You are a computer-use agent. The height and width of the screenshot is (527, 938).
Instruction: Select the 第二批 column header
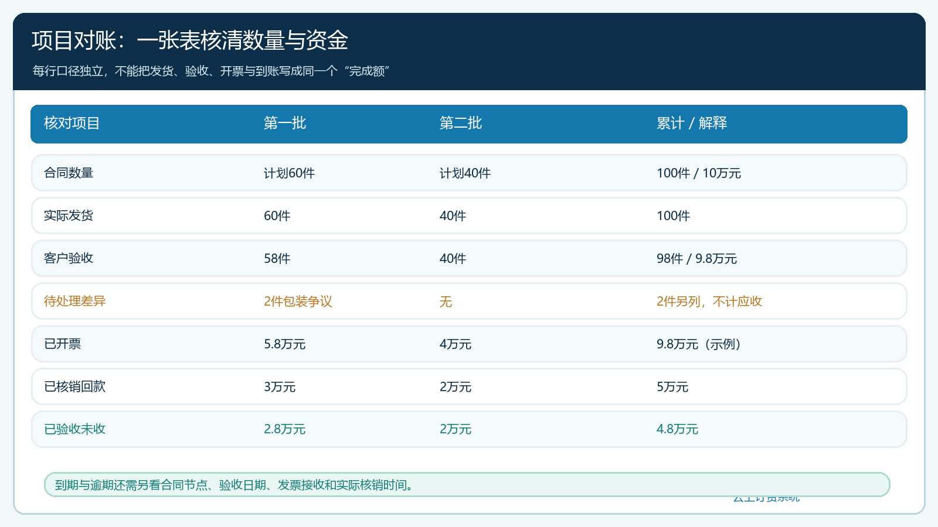click(461, 123)
